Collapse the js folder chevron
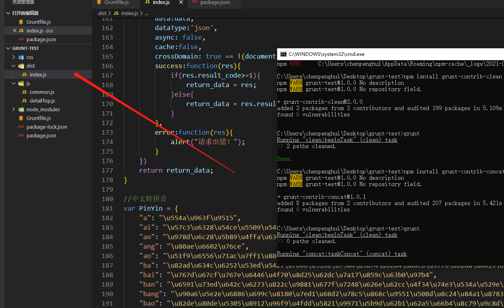Image resolution: width=504 pixels, height=308 pixels. coord(14,83)
